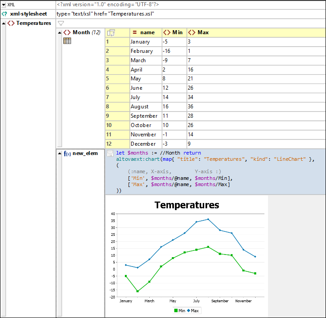Collapse the new_elem formula node
This screenshot has width=326, height=318.
click(x=60, y=153)
